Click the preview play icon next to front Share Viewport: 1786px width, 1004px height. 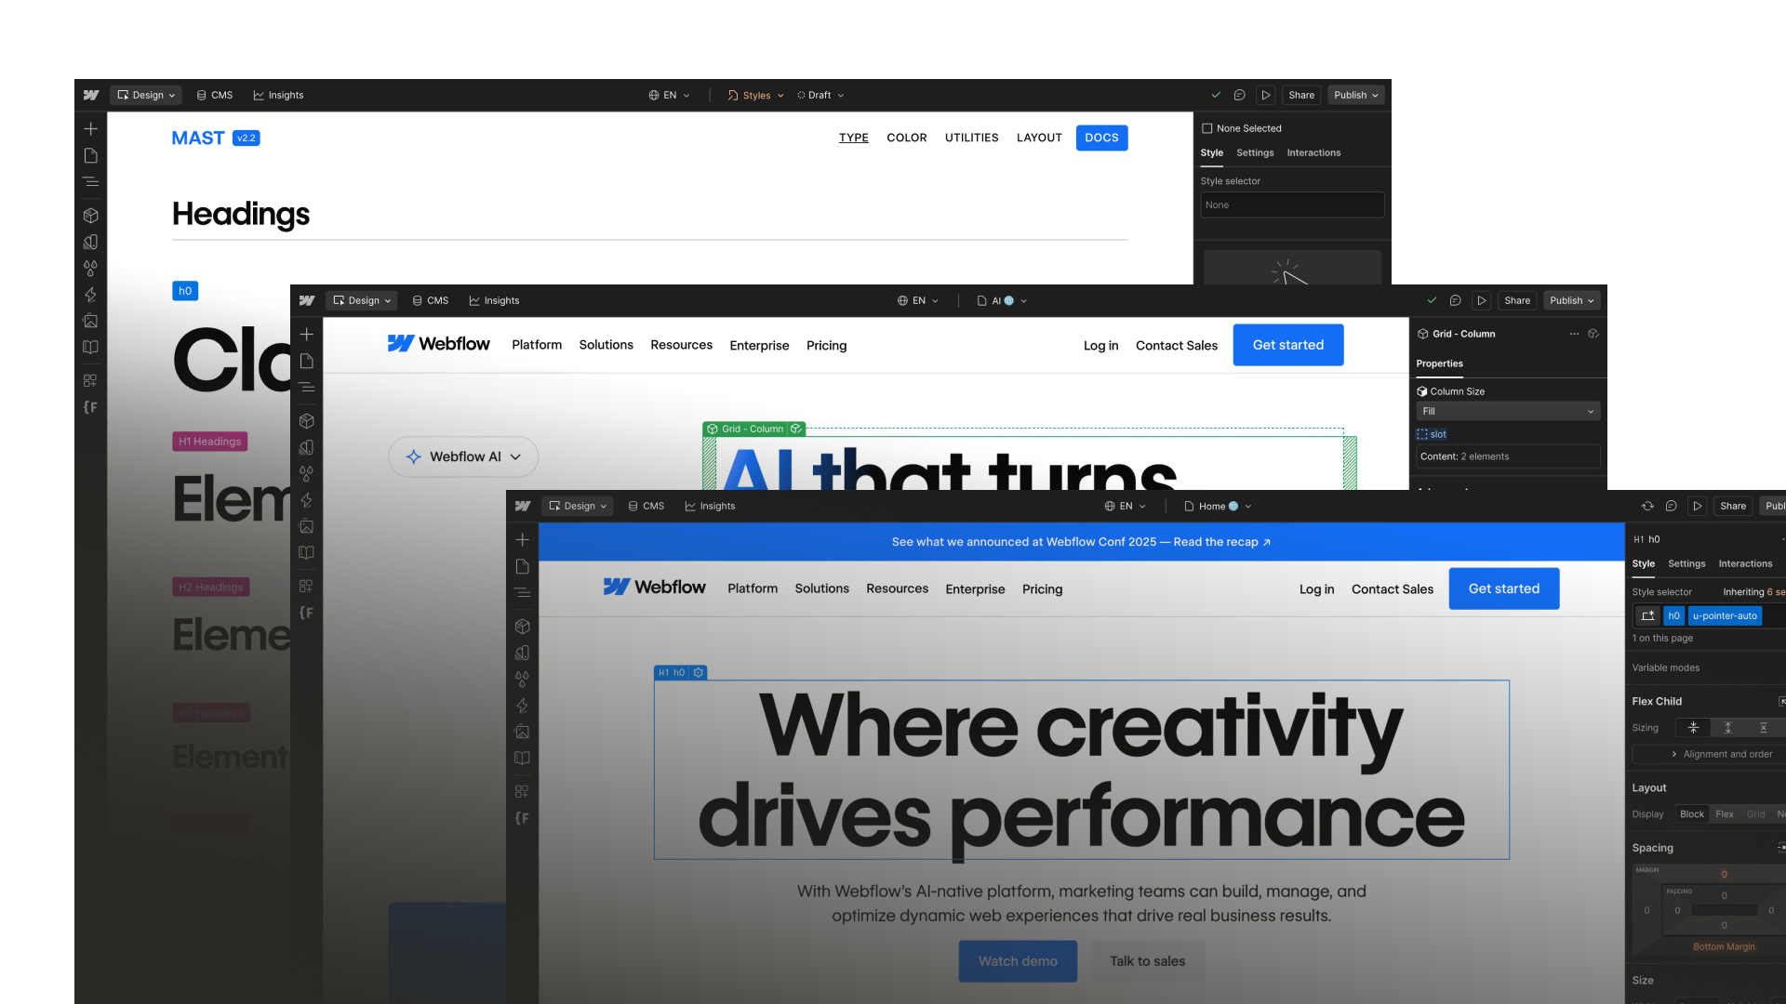click(x=1698, y=507)
